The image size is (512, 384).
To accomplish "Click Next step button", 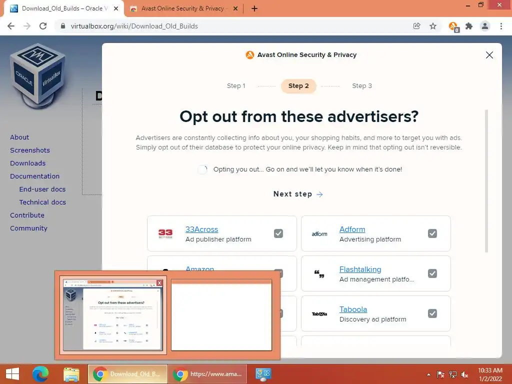I will (298, 194).
